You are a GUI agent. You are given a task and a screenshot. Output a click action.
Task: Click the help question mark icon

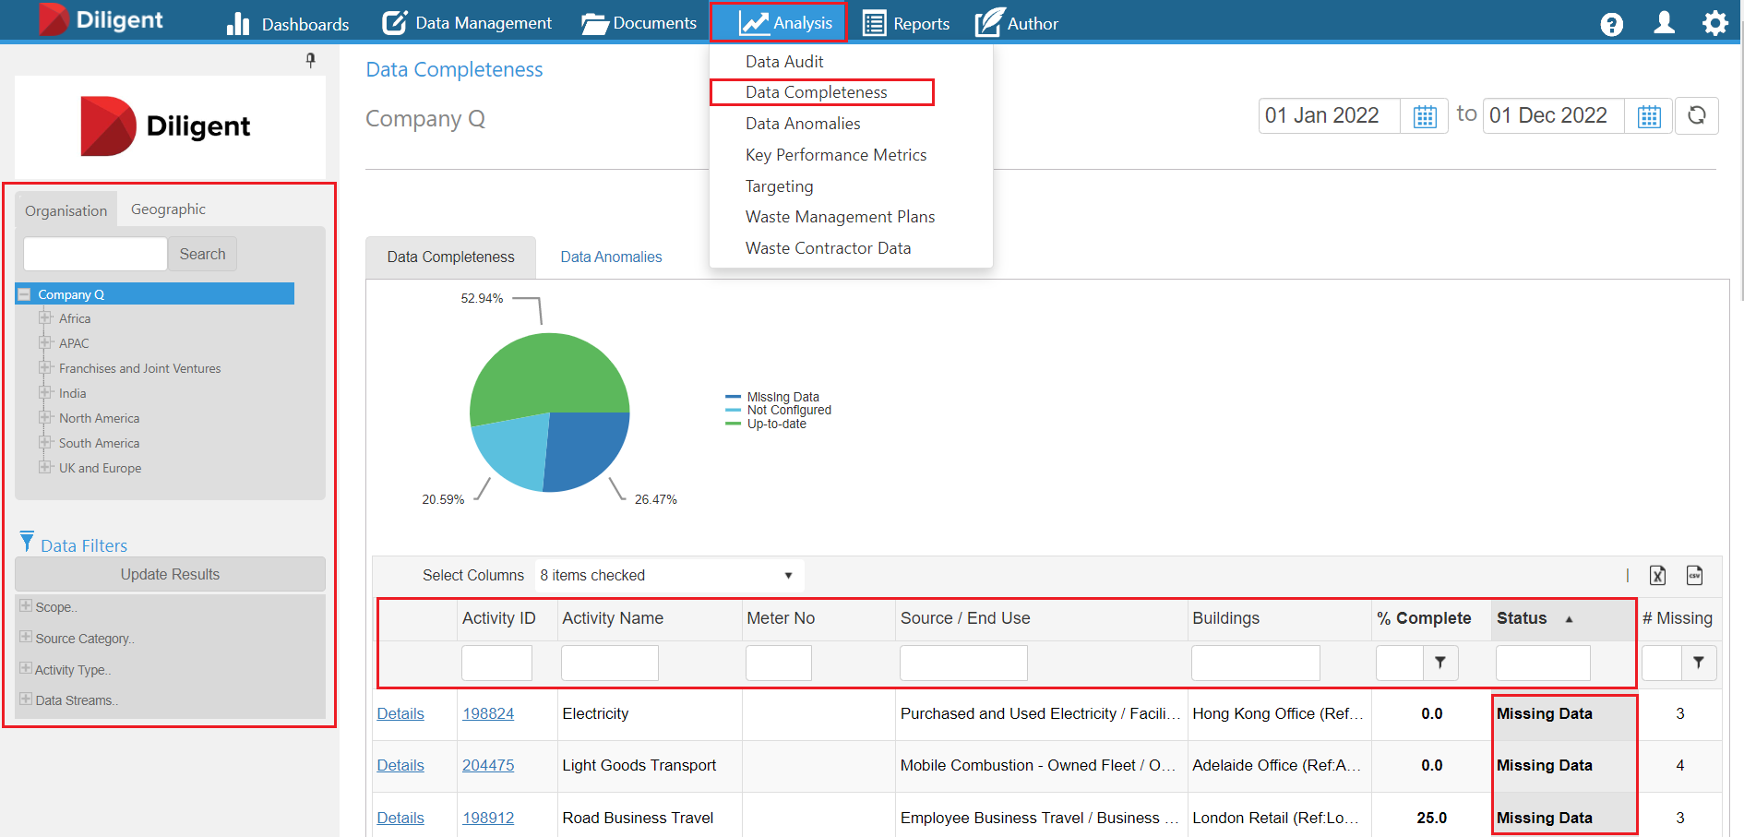[x=1611, y=24]
